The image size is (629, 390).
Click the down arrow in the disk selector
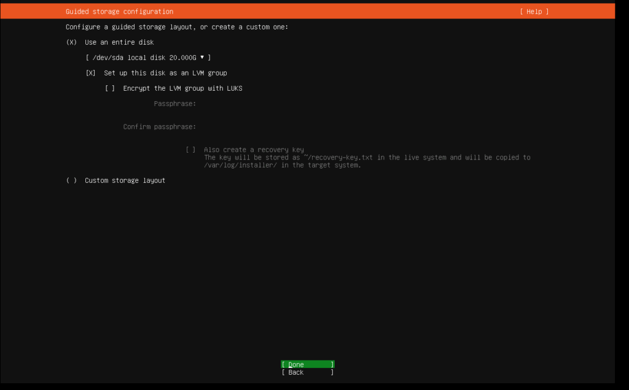[x=201, y=58]
